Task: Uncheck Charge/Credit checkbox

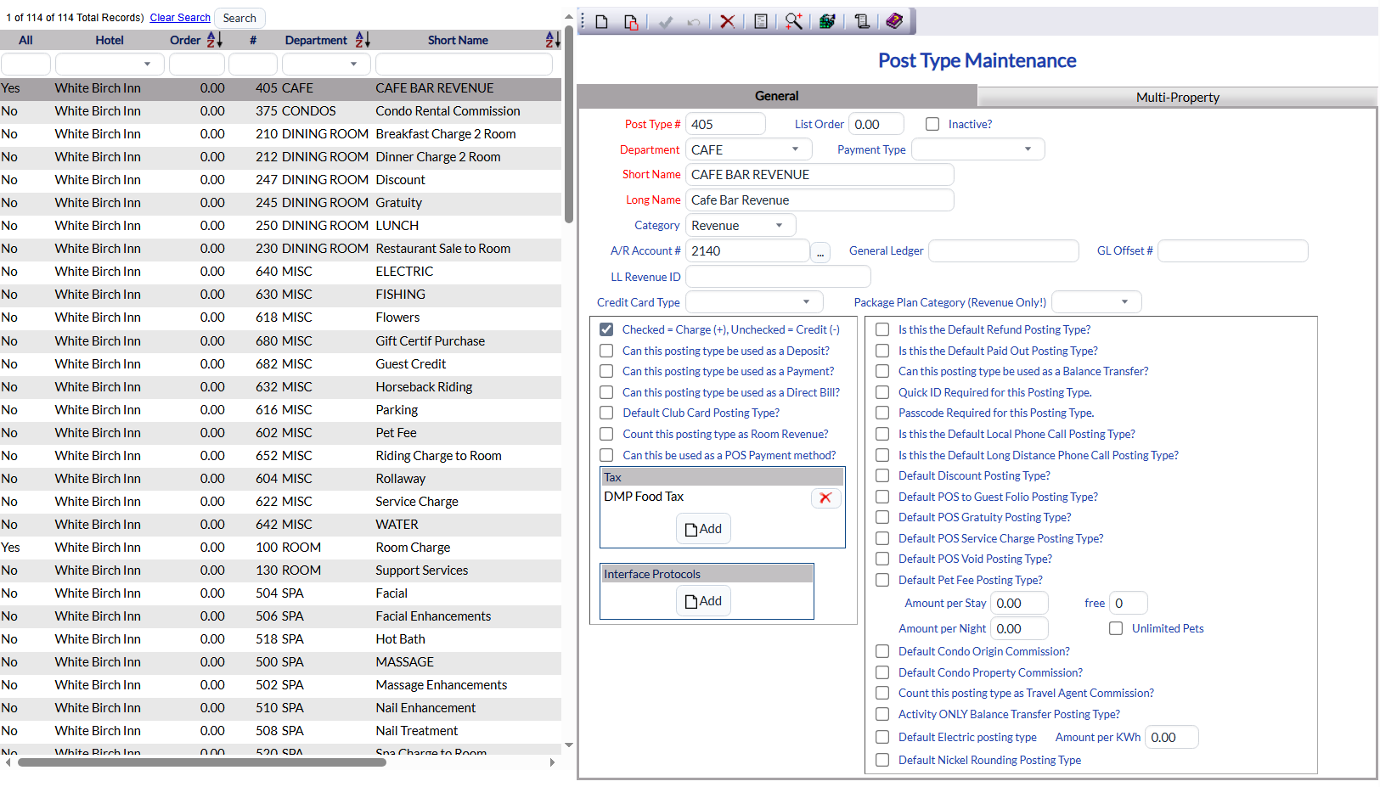Action: tap(606, 329)
